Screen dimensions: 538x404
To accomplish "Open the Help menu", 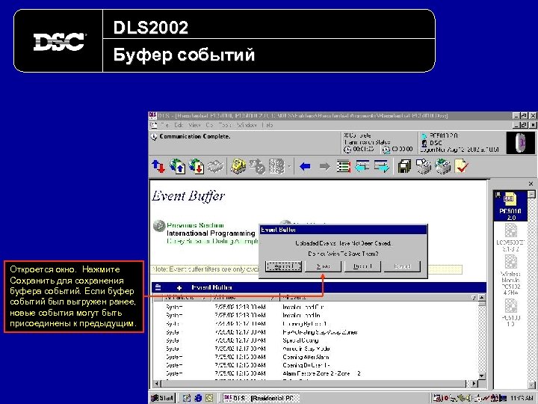I will tap(268, 126).
